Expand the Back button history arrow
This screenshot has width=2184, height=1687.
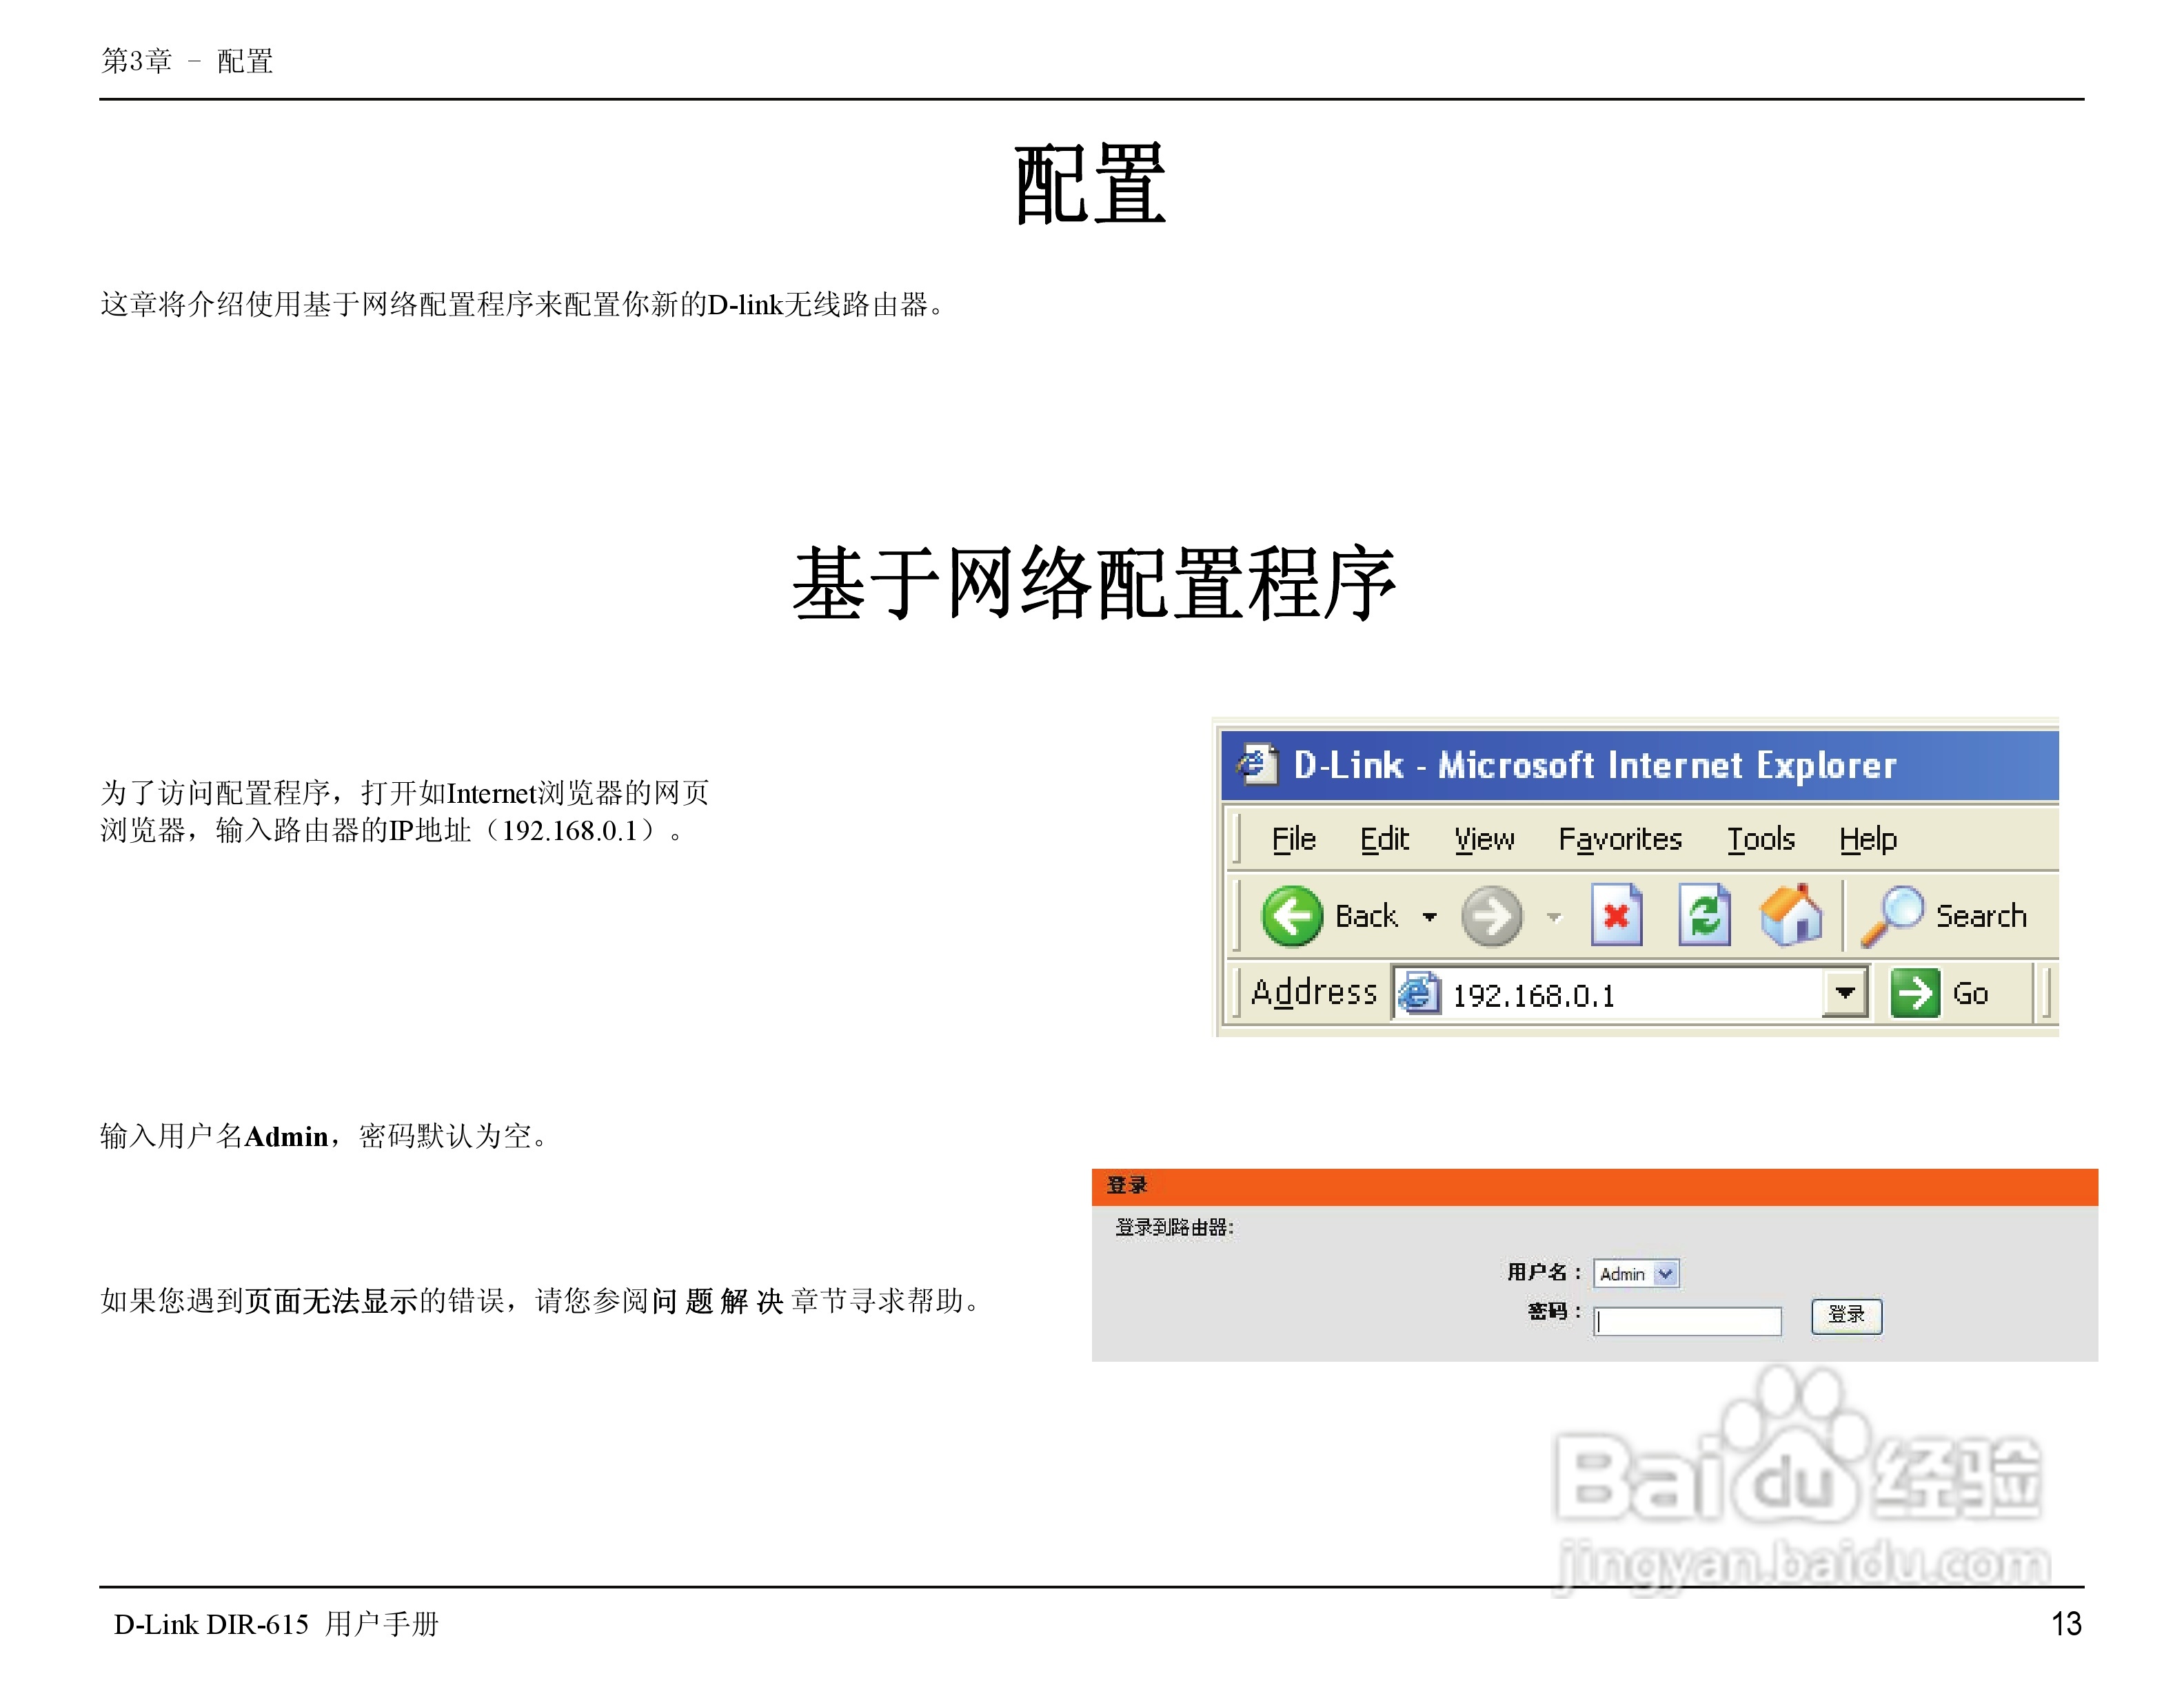[x=1430, y=917]
